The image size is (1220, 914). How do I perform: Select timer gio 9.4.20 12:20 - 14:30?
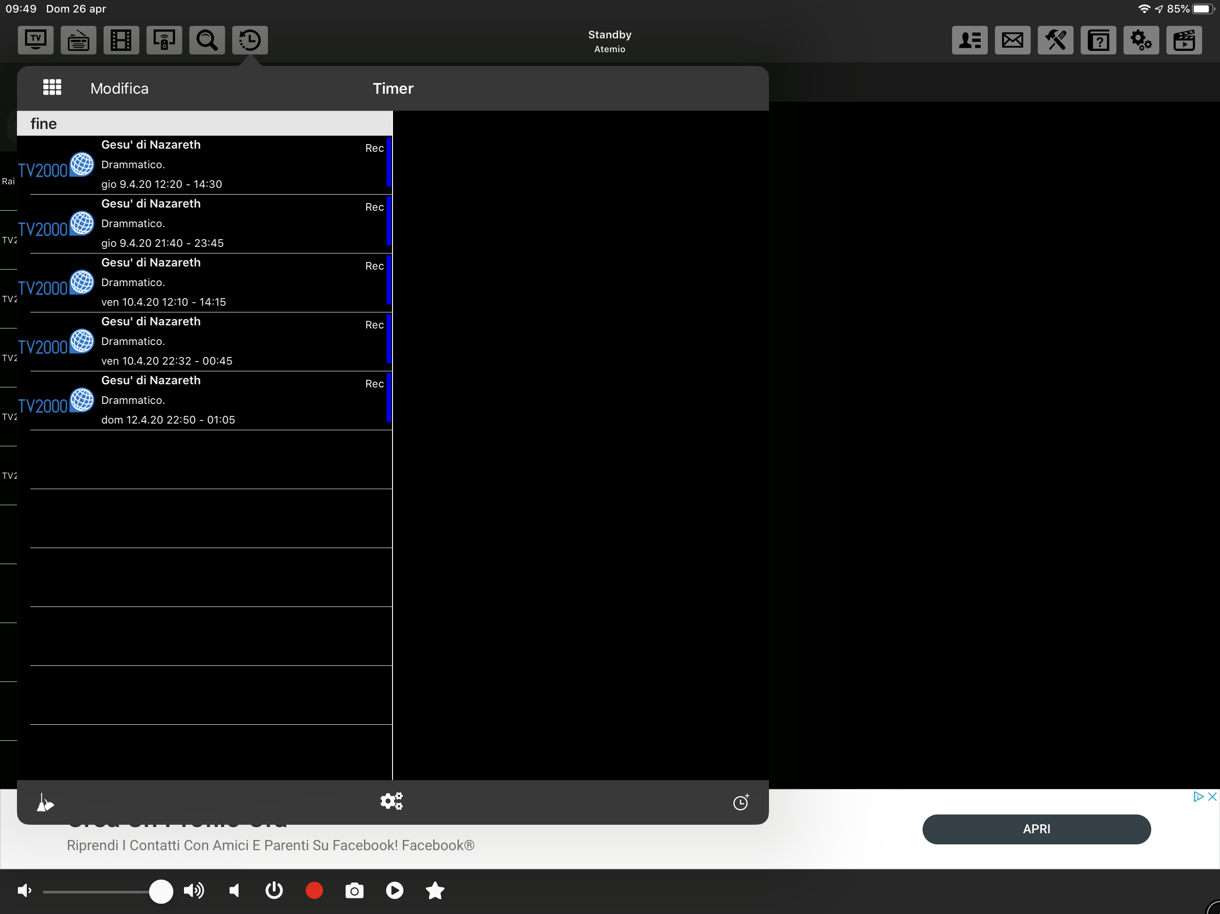pos(221,165)
